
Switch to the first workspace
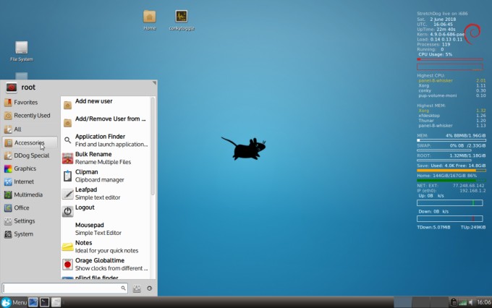402,302
